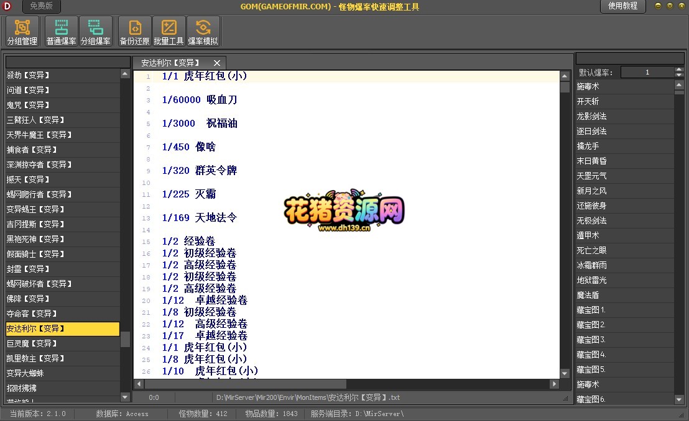This screenshot has width=689, height=421.
Task: Increase the 默认爆率 value with up arrow
Action: click(x=679, y=70)
